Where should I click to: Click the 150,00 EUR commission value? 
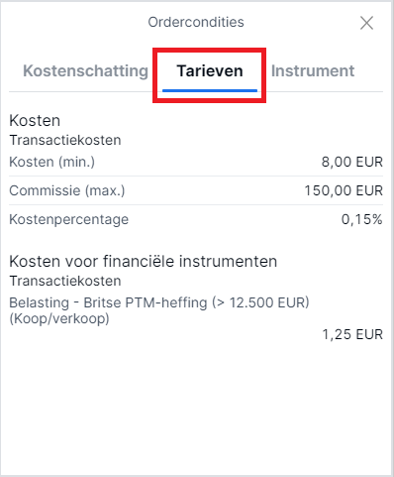[x=344, y=190]
